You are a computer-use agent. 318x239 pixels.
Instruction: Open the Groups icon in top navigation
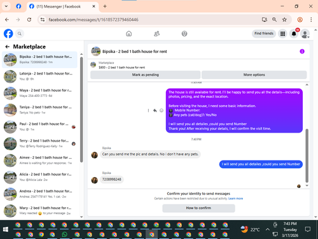[x=184, y=34]
